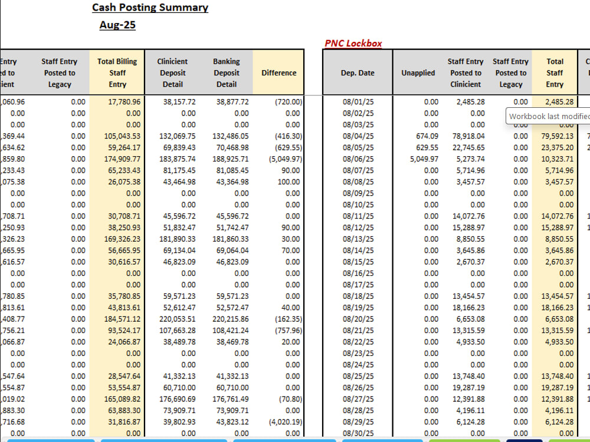Click the Total Billing Staff Entry header

click(117, 72)
